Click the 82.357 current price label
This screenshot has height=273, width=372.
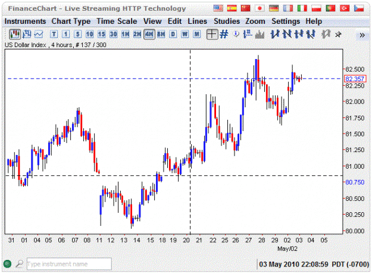[355, 79]
